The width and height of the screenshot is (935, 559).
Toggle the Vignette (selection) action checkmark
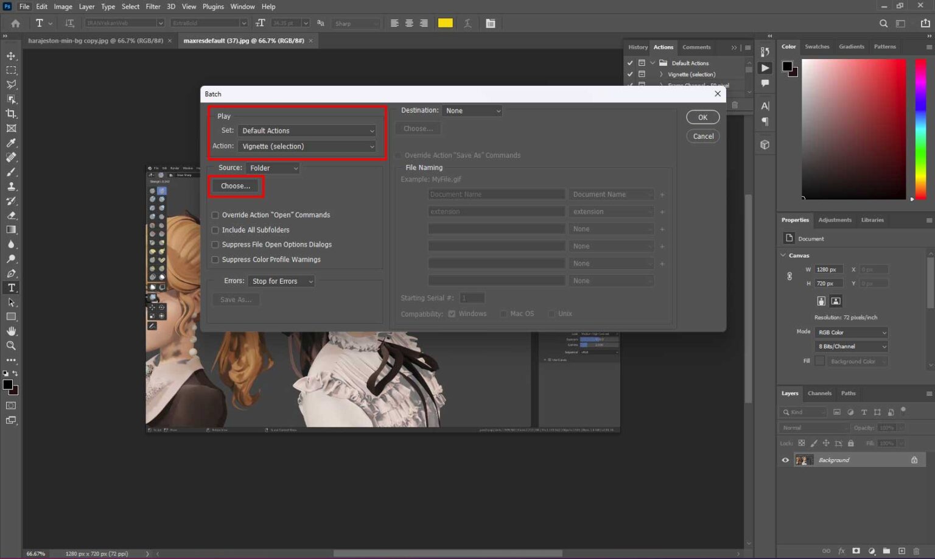630,74
